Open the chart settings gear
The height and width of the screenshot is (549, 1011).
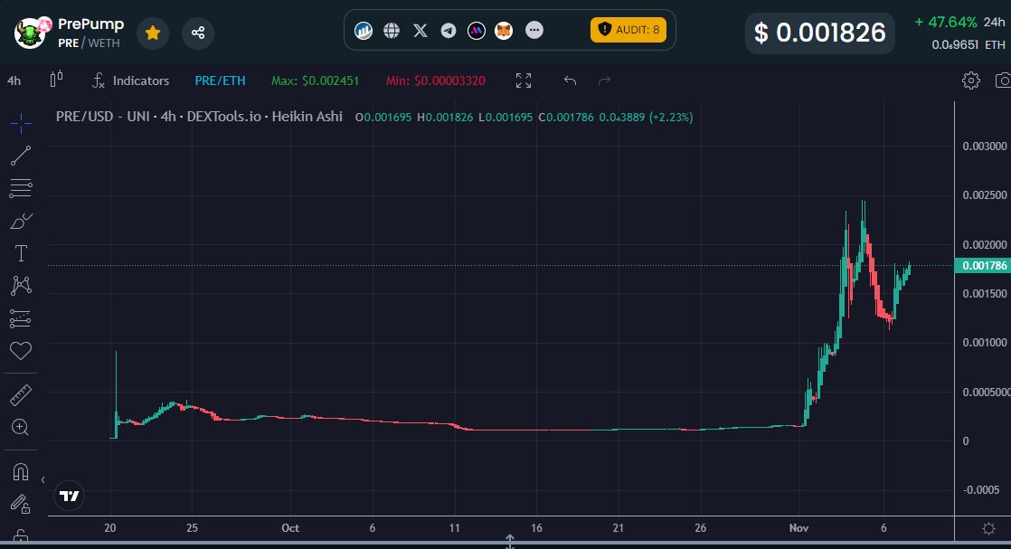(970, 80)
